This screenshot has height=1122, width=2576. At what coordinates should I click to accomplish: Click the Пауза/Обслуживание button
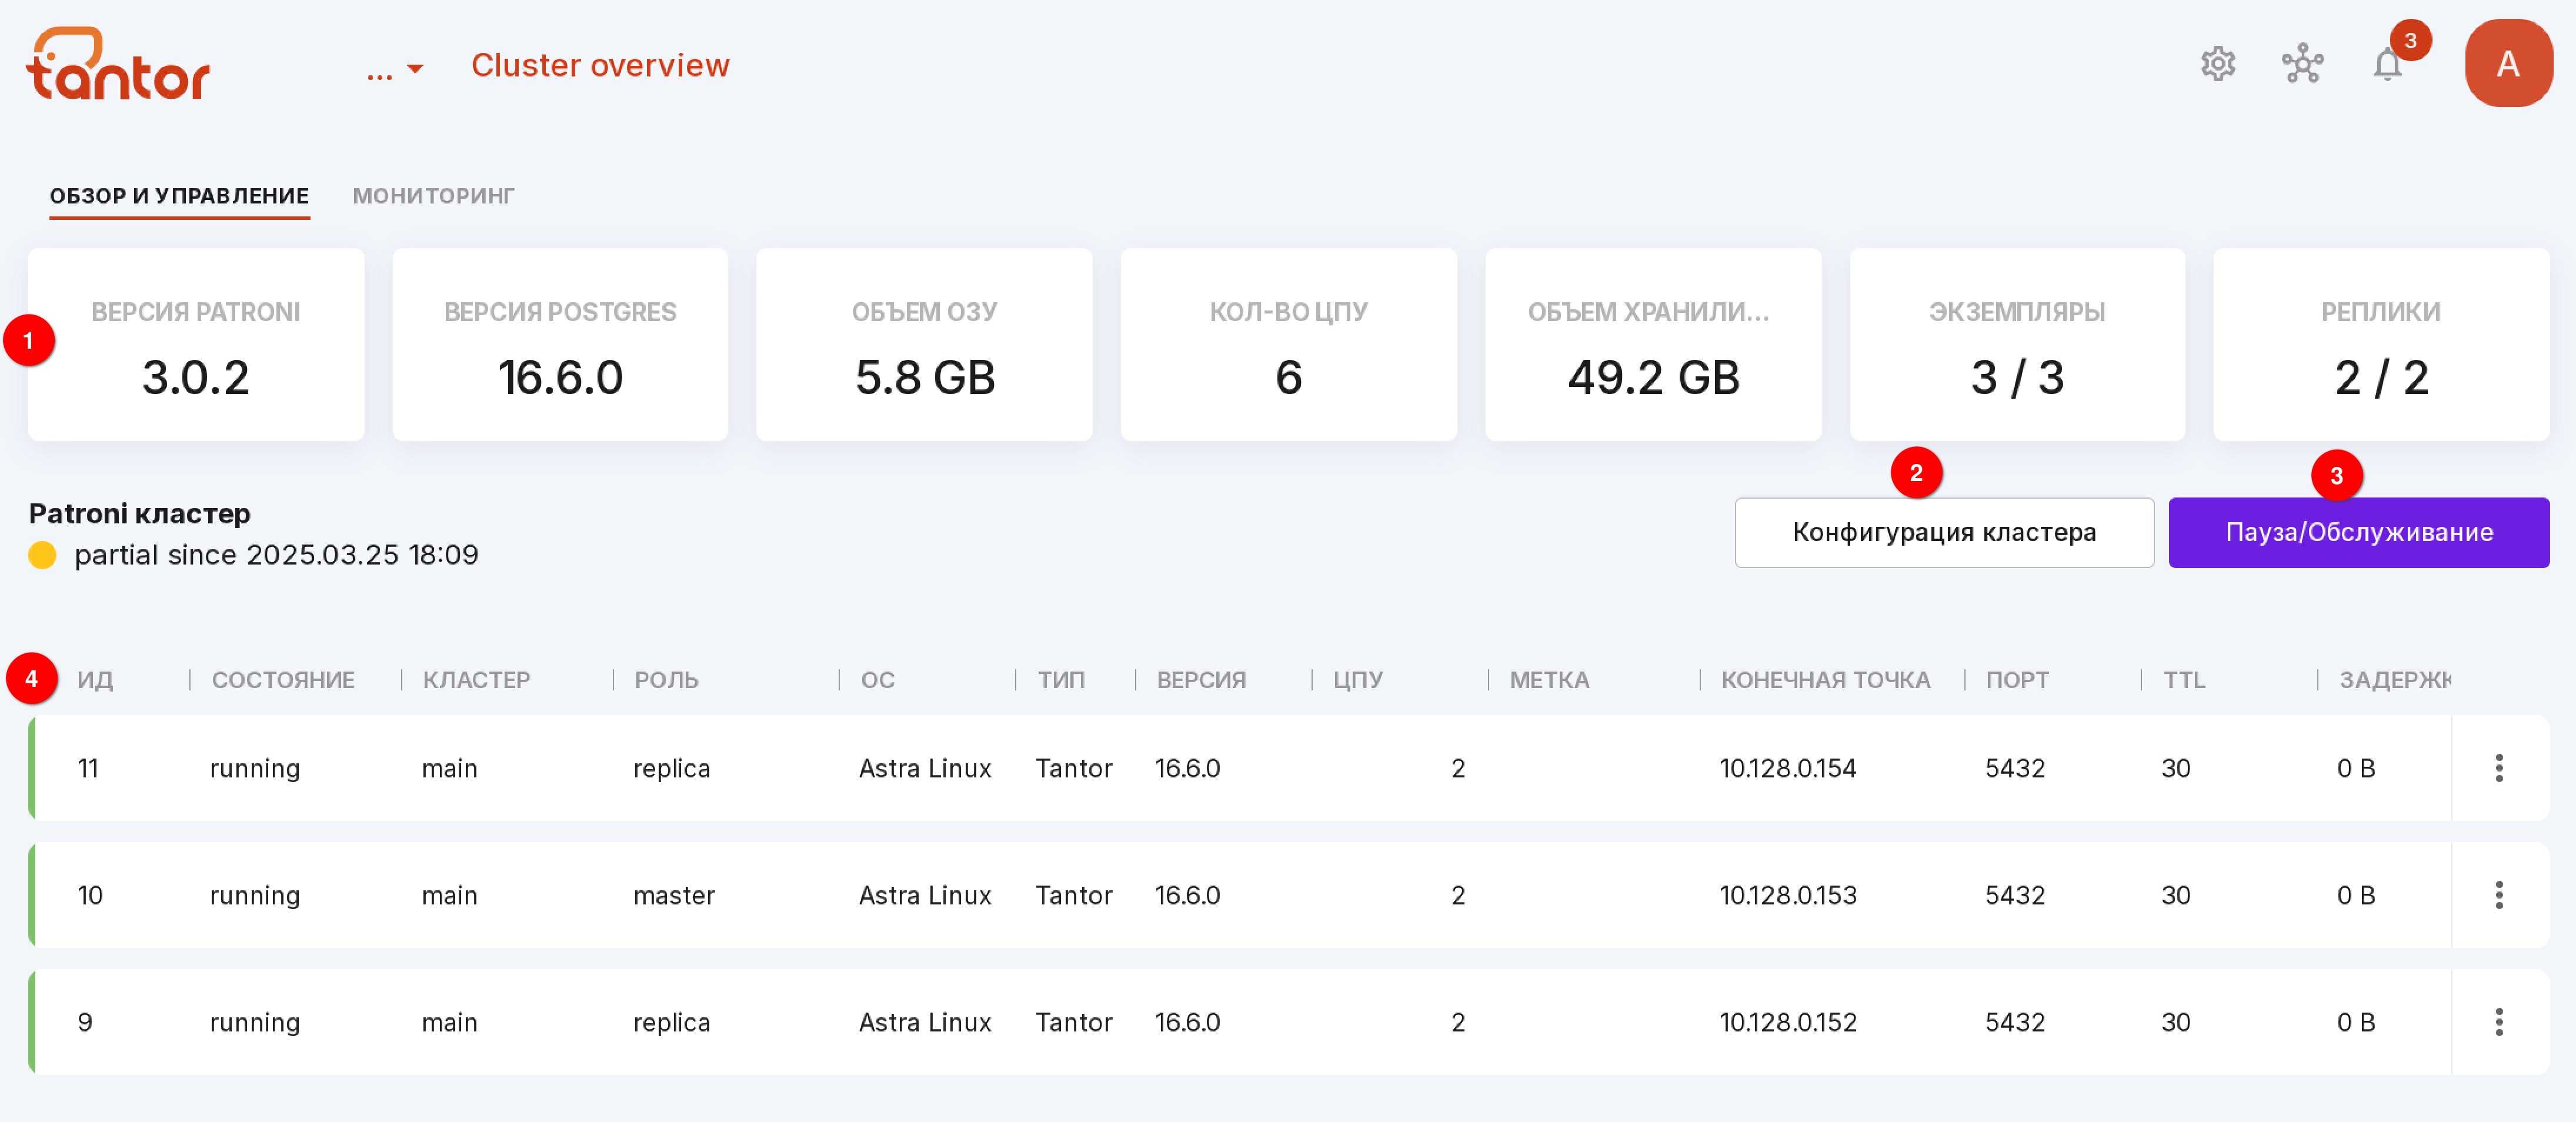point(2359,532)
